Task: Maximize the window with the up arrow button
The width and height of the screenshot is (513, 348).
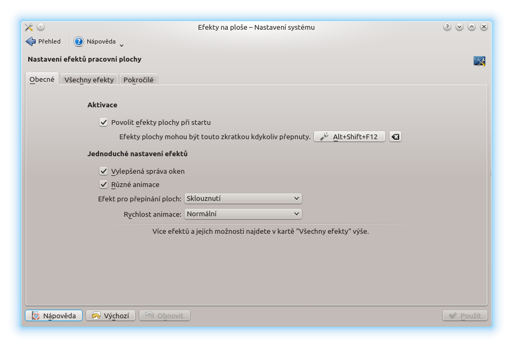Action: [471, 27]
